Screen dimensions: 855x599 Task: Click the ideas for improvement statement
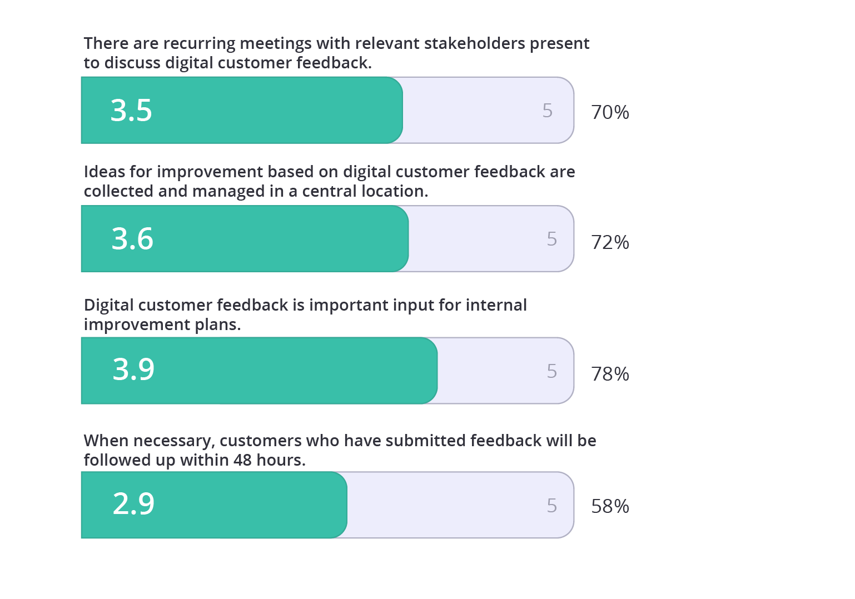(329, 181)
